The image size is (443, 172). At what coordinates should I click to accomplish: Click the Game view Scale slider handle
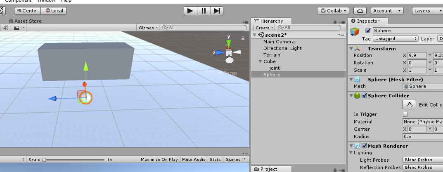pos(44,160)
